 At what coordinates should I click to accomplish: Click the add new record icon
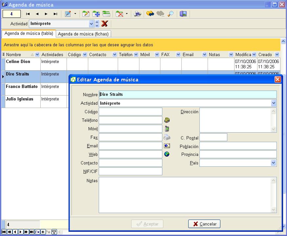coord(96,14)
